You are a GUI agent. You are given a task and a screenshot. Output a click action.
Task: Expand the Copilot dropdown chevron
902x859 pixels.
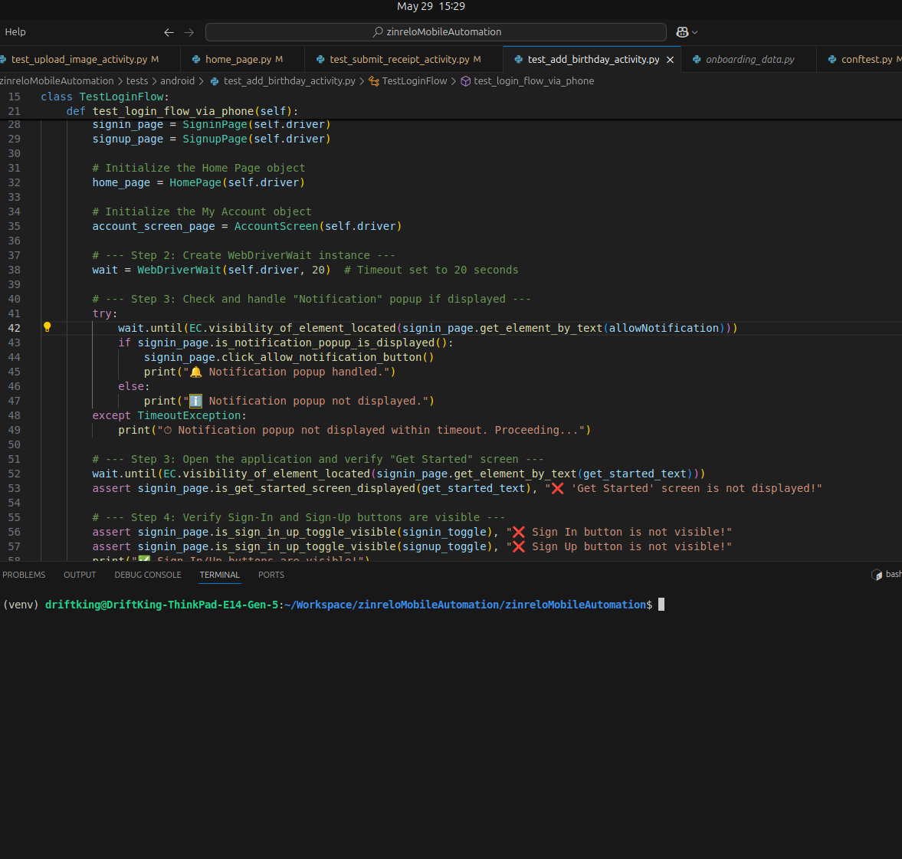click(x=695, y=32)
